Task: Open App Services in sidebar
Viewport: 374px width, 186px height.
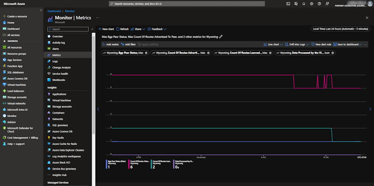Action: pos(14,60)
